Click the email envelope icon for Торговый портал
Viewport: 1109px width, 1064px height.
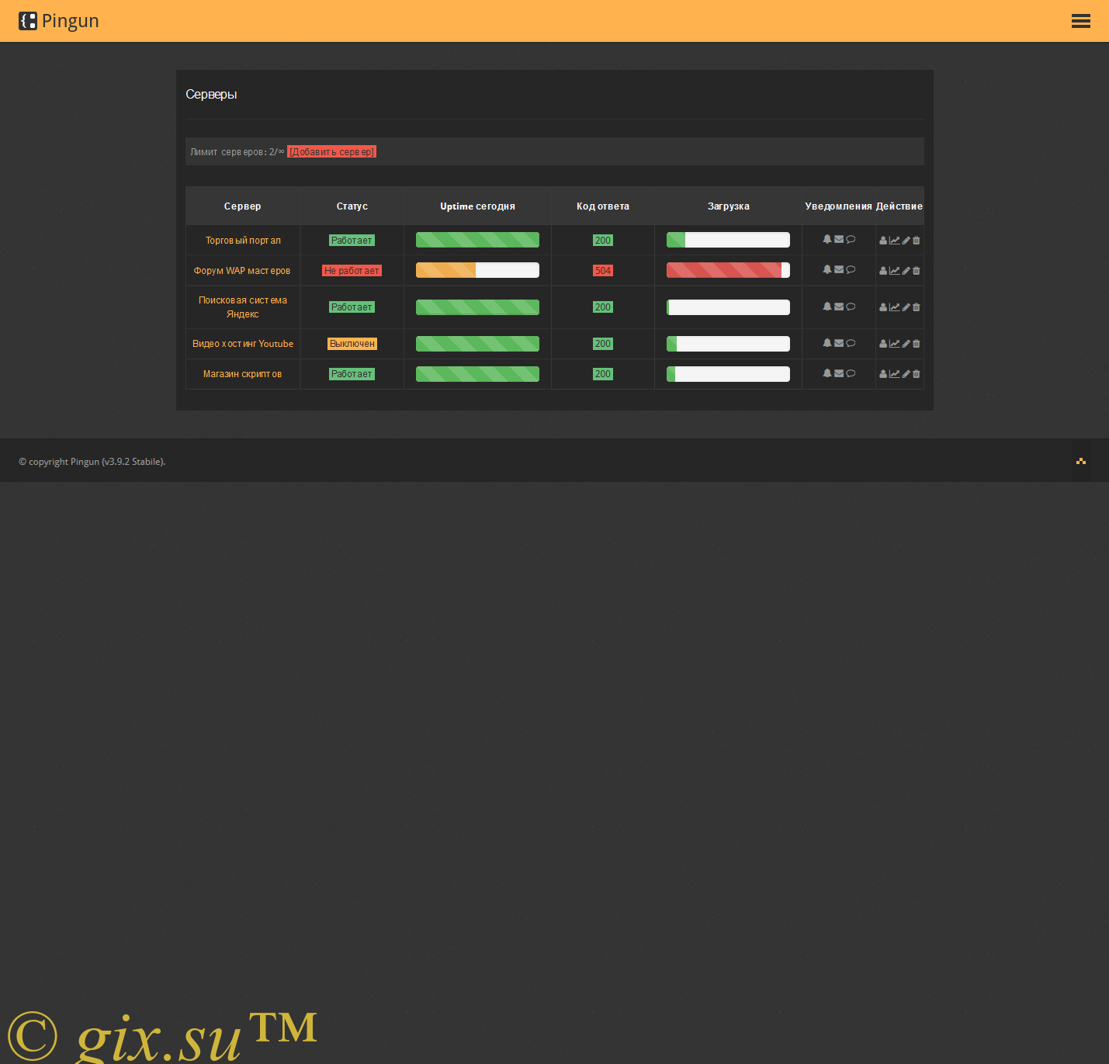[x=839, y=239]
